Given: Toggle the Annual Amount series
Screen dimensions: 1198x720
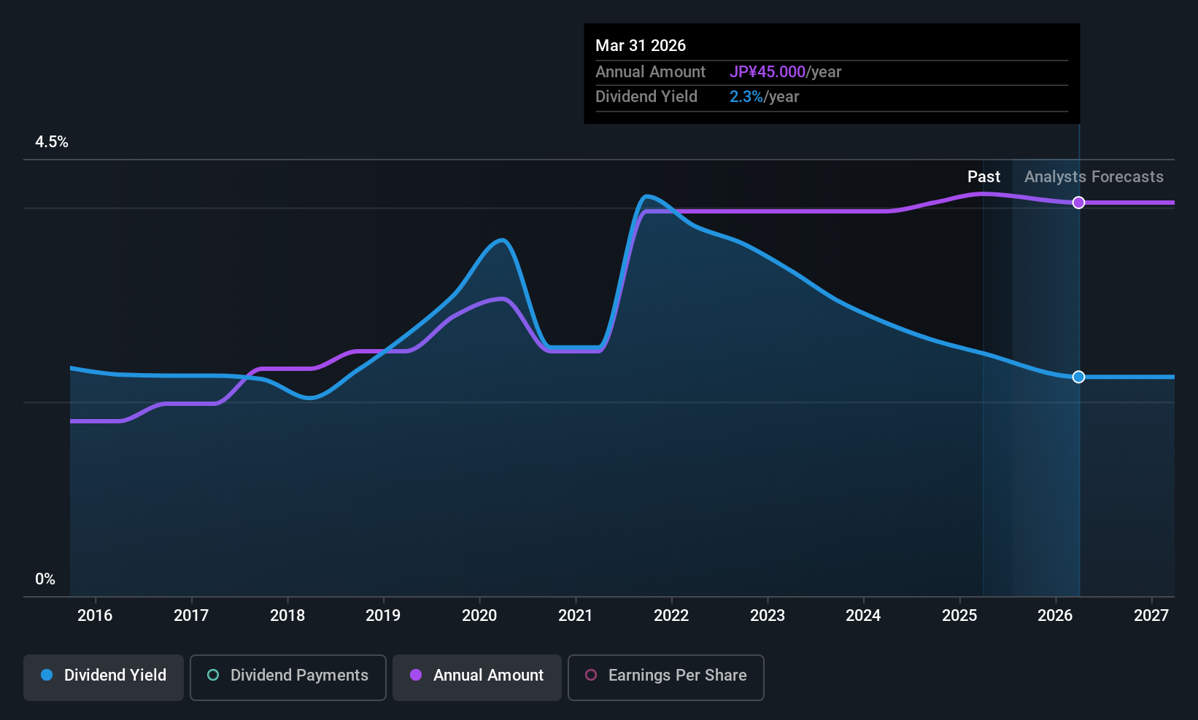Looking at the screenshot, I should click(477, 678).
